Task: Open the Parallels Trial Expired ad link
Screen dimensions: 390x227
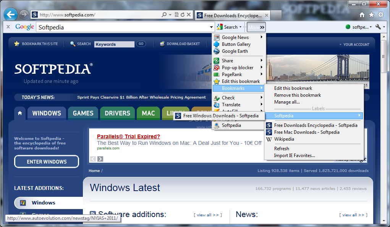Action: coord(128,136)
